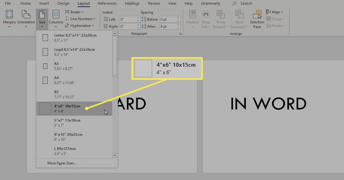Viewport: 344px width, 180px height.
Task: Toggle the Group objects control
Action: [275, 19]
